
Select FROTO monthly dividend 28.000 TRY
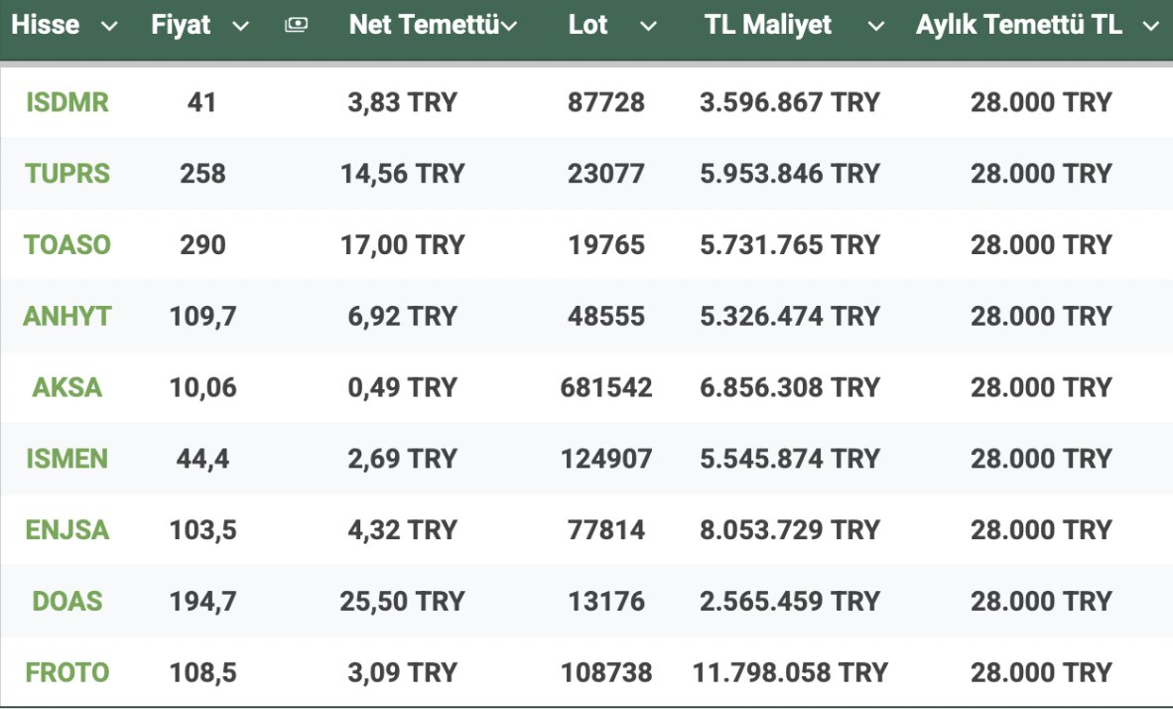tap(1041, 672)
